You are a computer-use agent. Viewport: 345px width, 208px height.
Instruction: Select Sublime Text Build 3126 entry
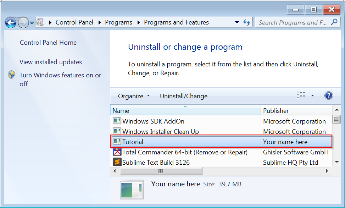click(221, 163)
